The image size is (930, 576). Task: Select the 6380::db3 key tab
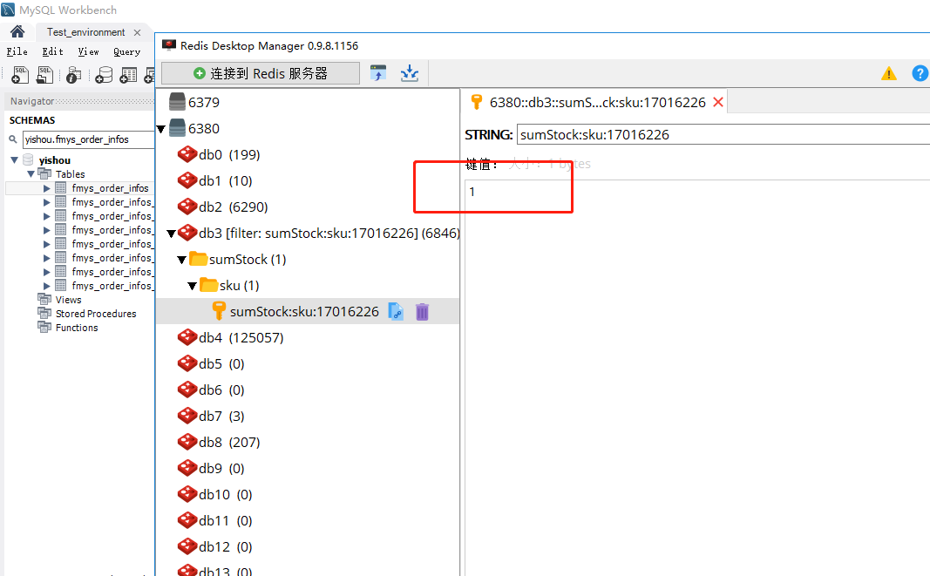pyautogui.click(x=597, y=102)
